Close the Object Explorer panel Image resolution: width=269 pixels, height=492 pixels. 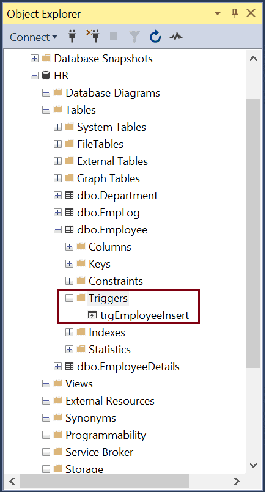click(x=251, y=13)
